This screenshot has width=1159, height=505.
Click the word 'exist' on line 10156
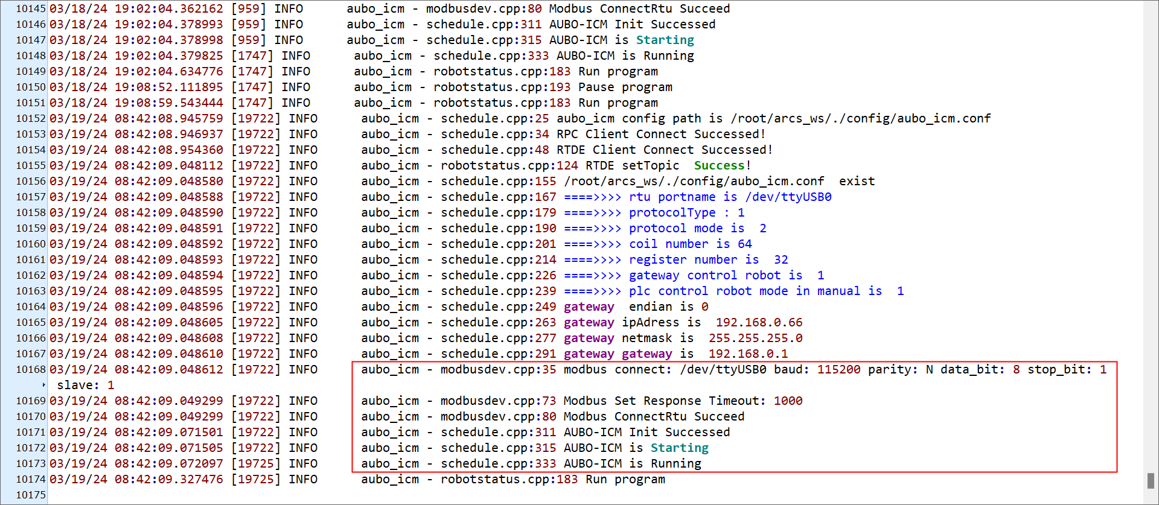click(857, 181)
